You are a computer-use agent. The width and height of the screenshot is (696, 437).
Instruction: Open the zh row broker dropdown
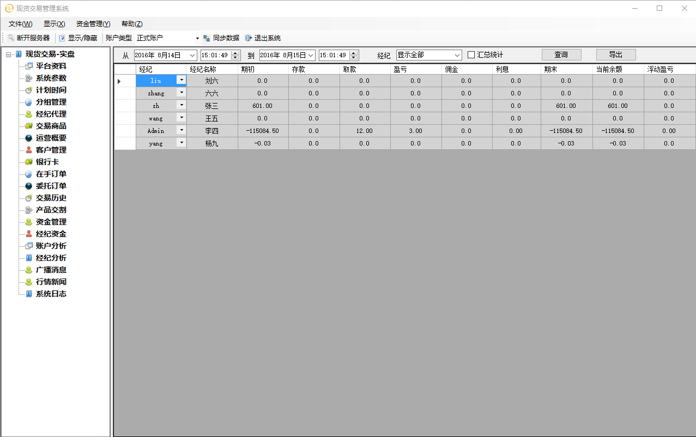(x=181, y=105)
